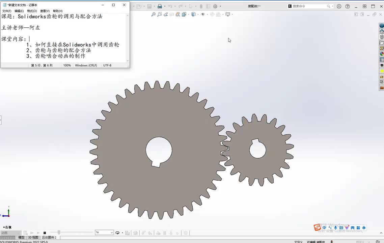Select the 运动算例 2 tab
This screenshot has height=243, width=384.
click(x=49, y=237)
